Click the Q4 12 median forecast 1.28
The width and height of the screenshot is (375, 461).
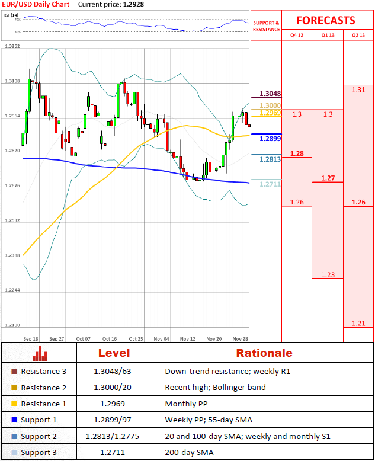[x=297, y=153]
